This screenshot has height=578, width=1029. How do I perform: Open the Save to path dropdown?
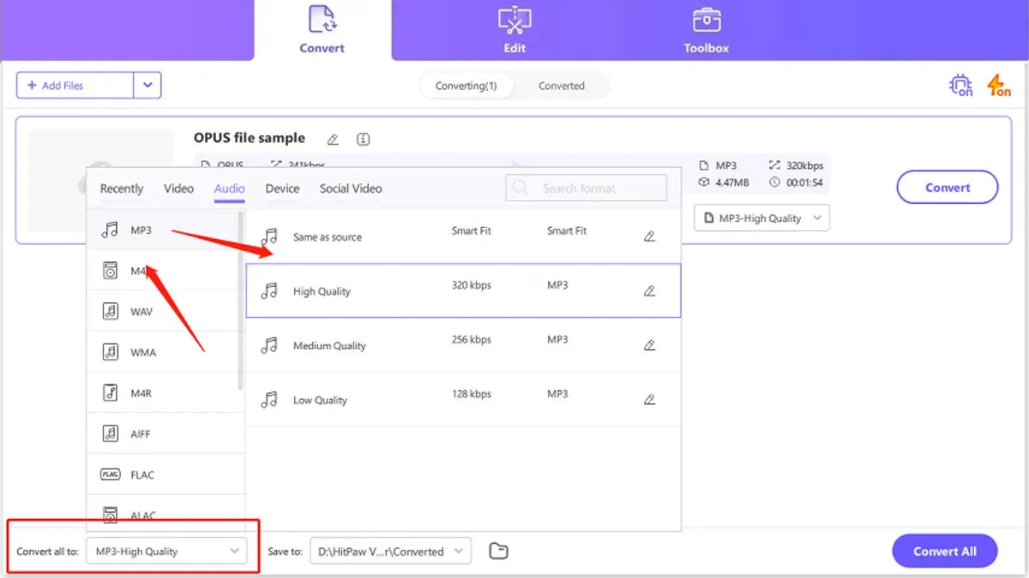click(x=390, y=551)
